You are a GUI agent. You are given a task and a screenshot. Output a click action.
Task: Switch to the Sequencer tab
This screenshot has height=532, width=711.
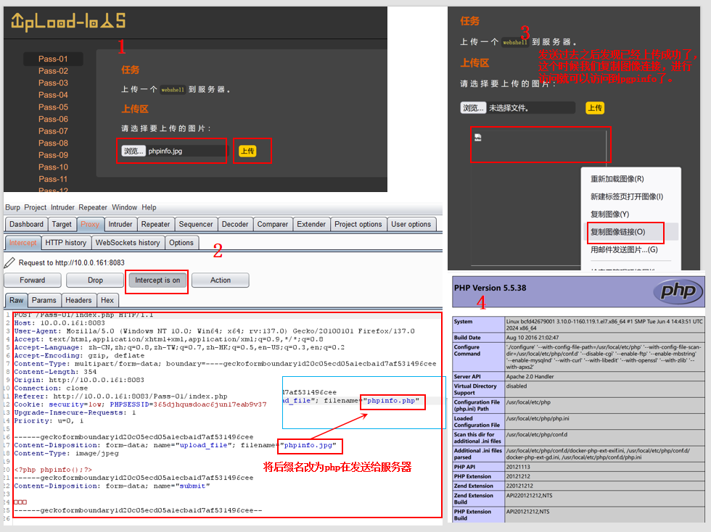pyautogui.click(x=195, y=224)
